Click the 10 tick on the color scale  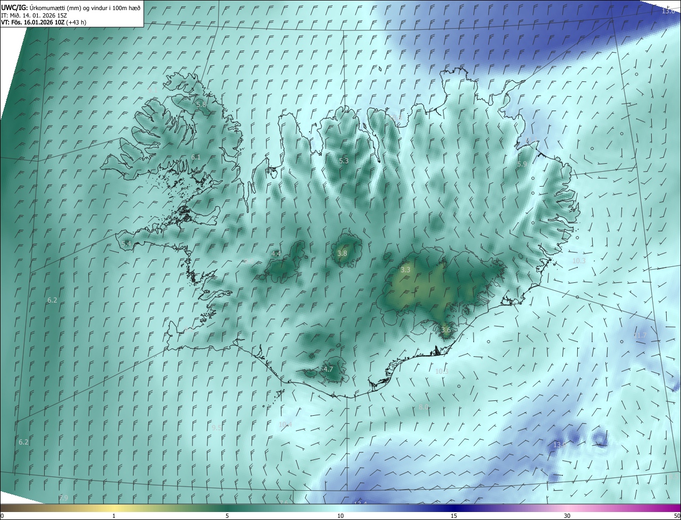340,516
